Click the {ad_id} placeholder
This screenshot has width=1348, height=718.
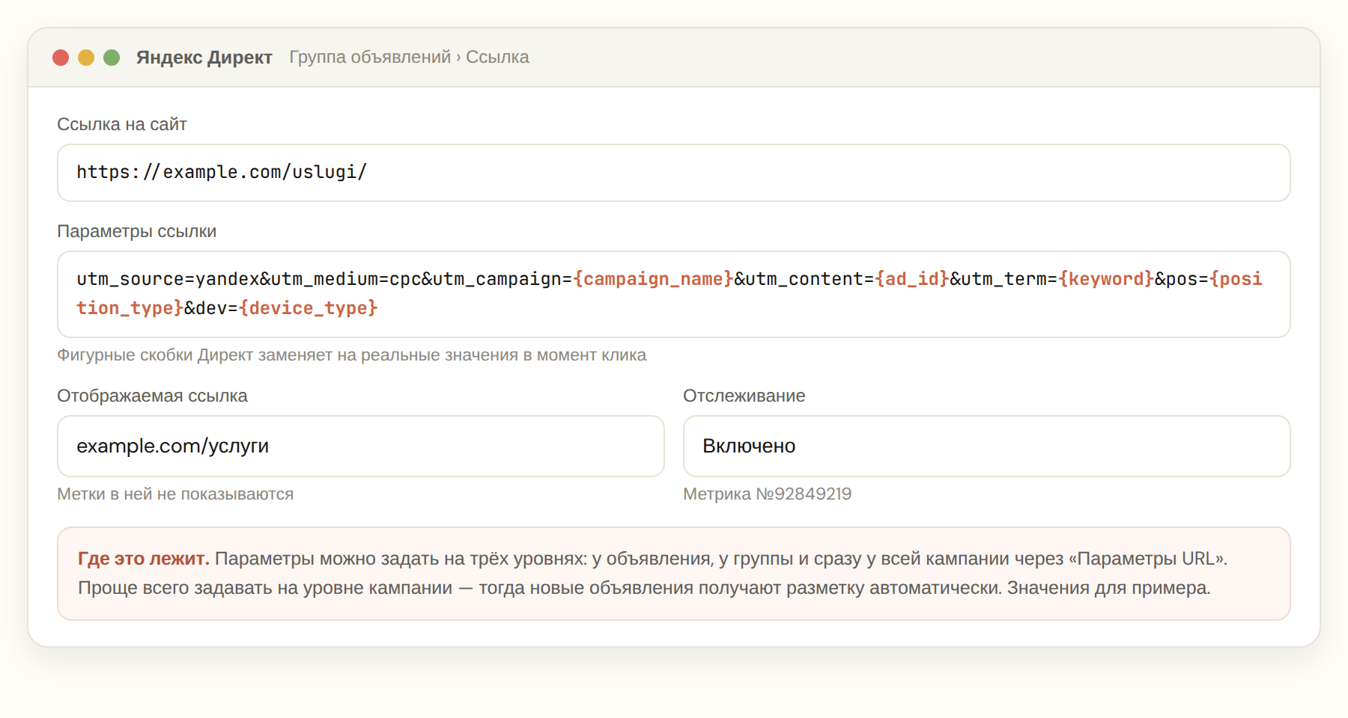pos(912,279)
